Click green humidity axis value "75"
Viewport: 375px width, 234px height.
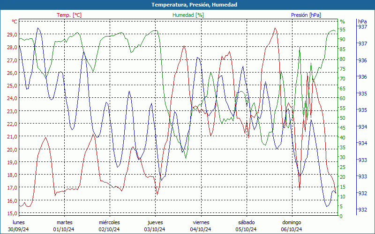tap(343, 69)
